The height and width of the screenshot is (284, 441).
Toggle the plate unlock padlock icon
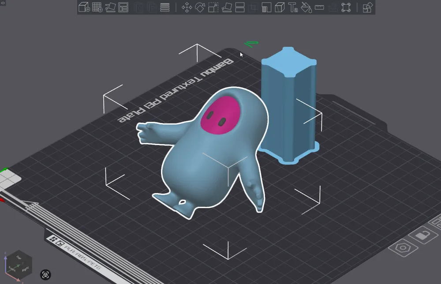tap(423, 235)
